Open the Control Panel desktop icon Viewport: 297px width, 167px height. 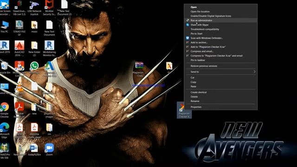click(x=4, y=89)
